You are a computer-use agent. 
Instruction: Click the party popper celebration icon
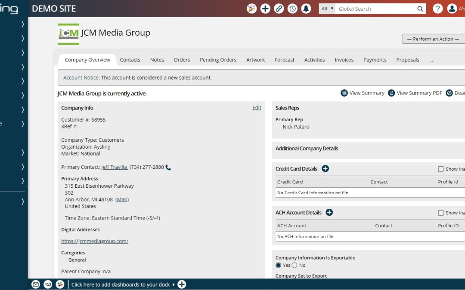(251, 9)
